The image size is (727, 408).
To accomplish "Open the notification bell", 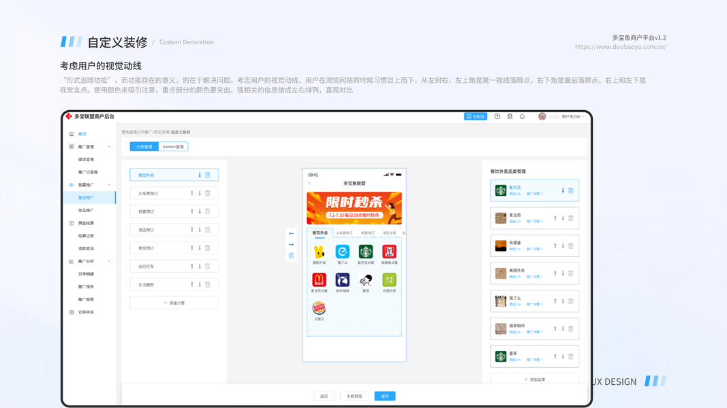I will pyautogui.click(x=522, y=116).
